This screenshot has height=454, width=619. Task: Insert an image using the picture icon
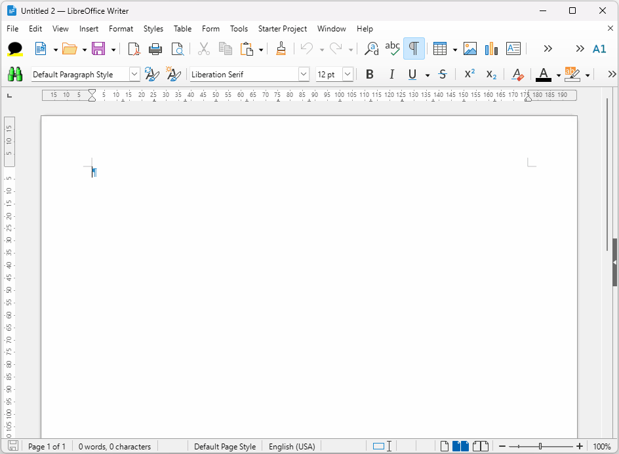coord(470,49)
